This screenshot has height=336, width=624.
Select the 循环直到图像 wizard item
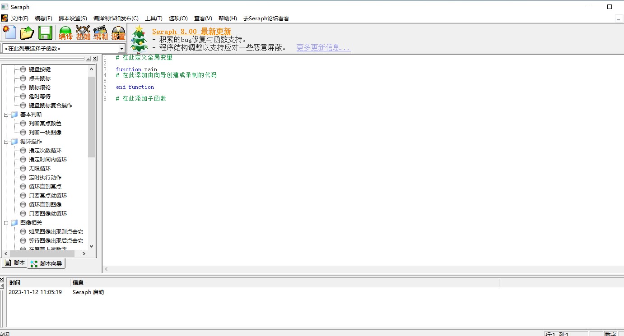45,205
